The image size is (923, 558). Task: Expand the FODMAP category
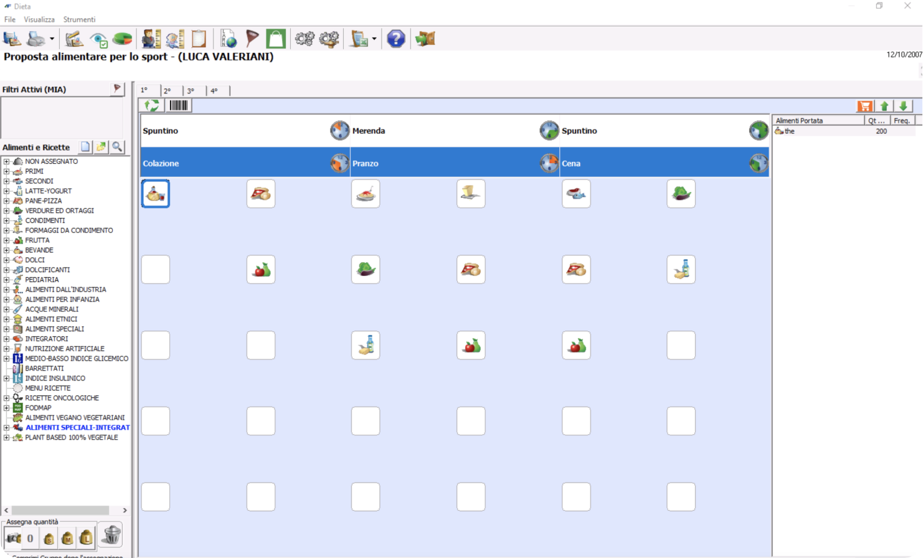click(7, 408)
